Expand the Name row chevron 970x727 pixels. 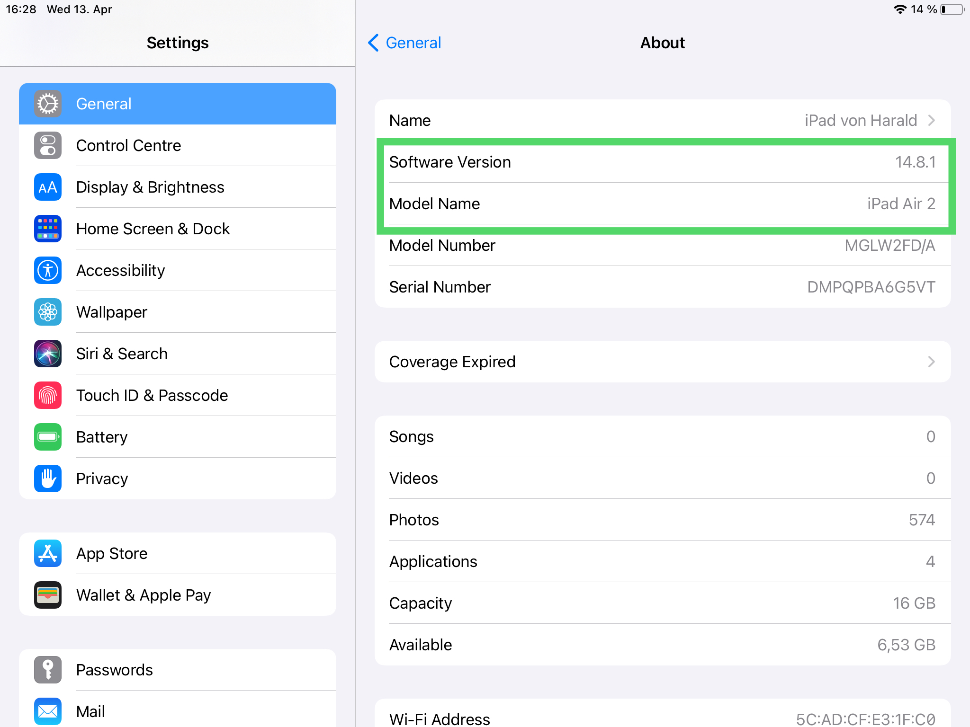point(931,120)
